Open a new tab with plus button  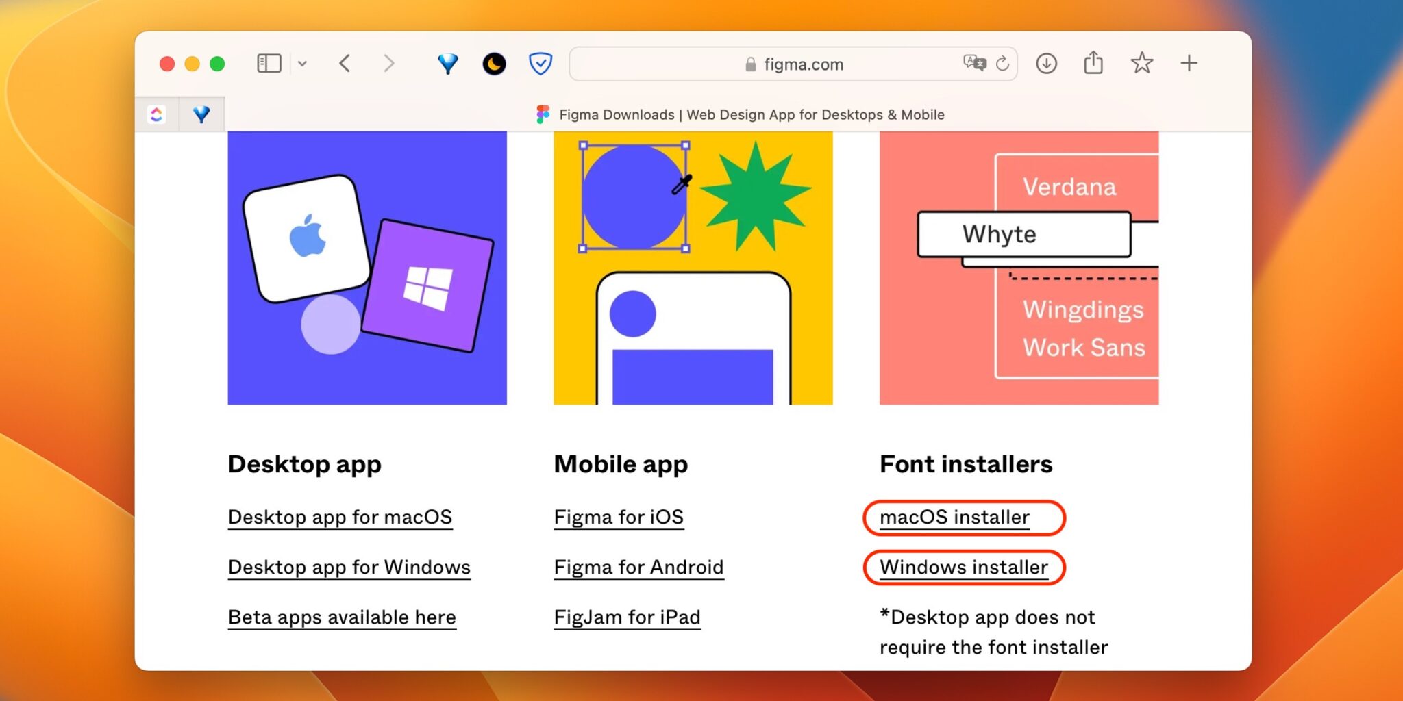[x=1189, y=64]
